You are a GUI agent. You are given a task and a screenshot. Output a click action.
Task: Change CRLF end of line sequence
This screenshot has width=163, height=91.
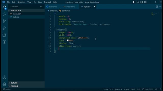pos(133,89)
